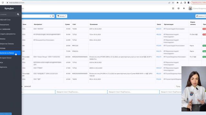Open the browser extensions puzzle icon

pos(177,3)
